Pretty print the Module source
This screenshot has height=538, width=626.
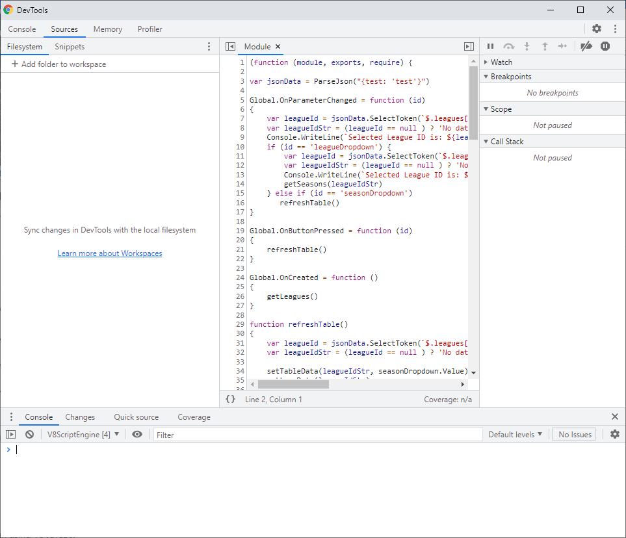[230, 399]
